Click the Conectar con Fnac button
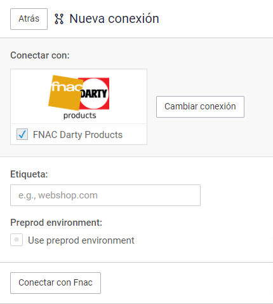The image size is (273, 304). (55, 283)
